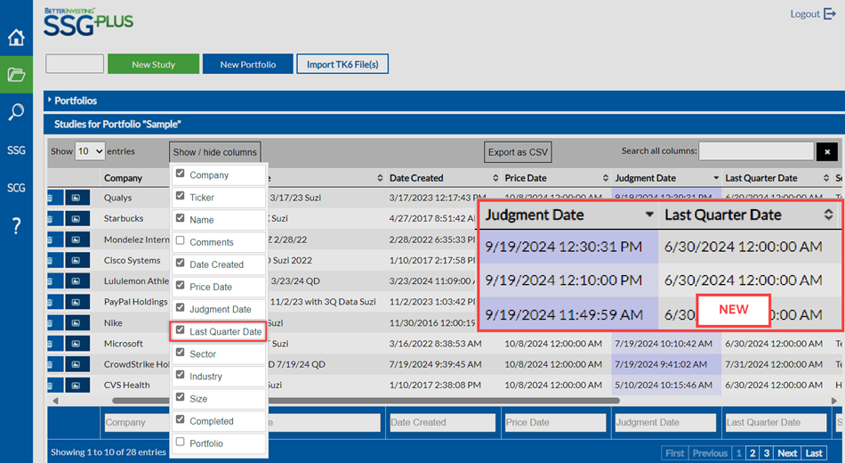
Task: Sort by the Date Created column header
Action: coord(444,178)
